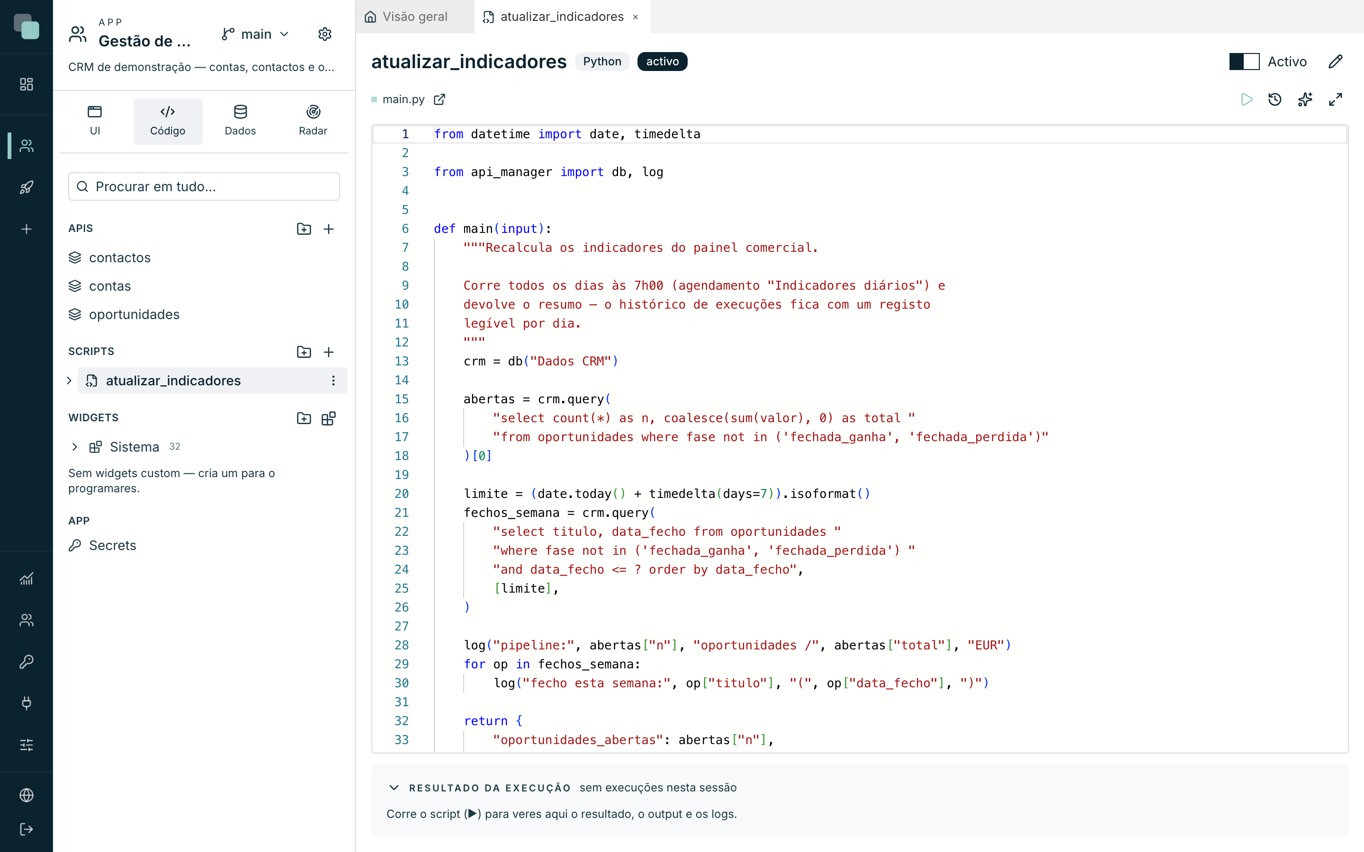The height and width of the screenshot is (852, 1364).
Task: Click the logout icon at the rail bottom
Action: [27, 829]
